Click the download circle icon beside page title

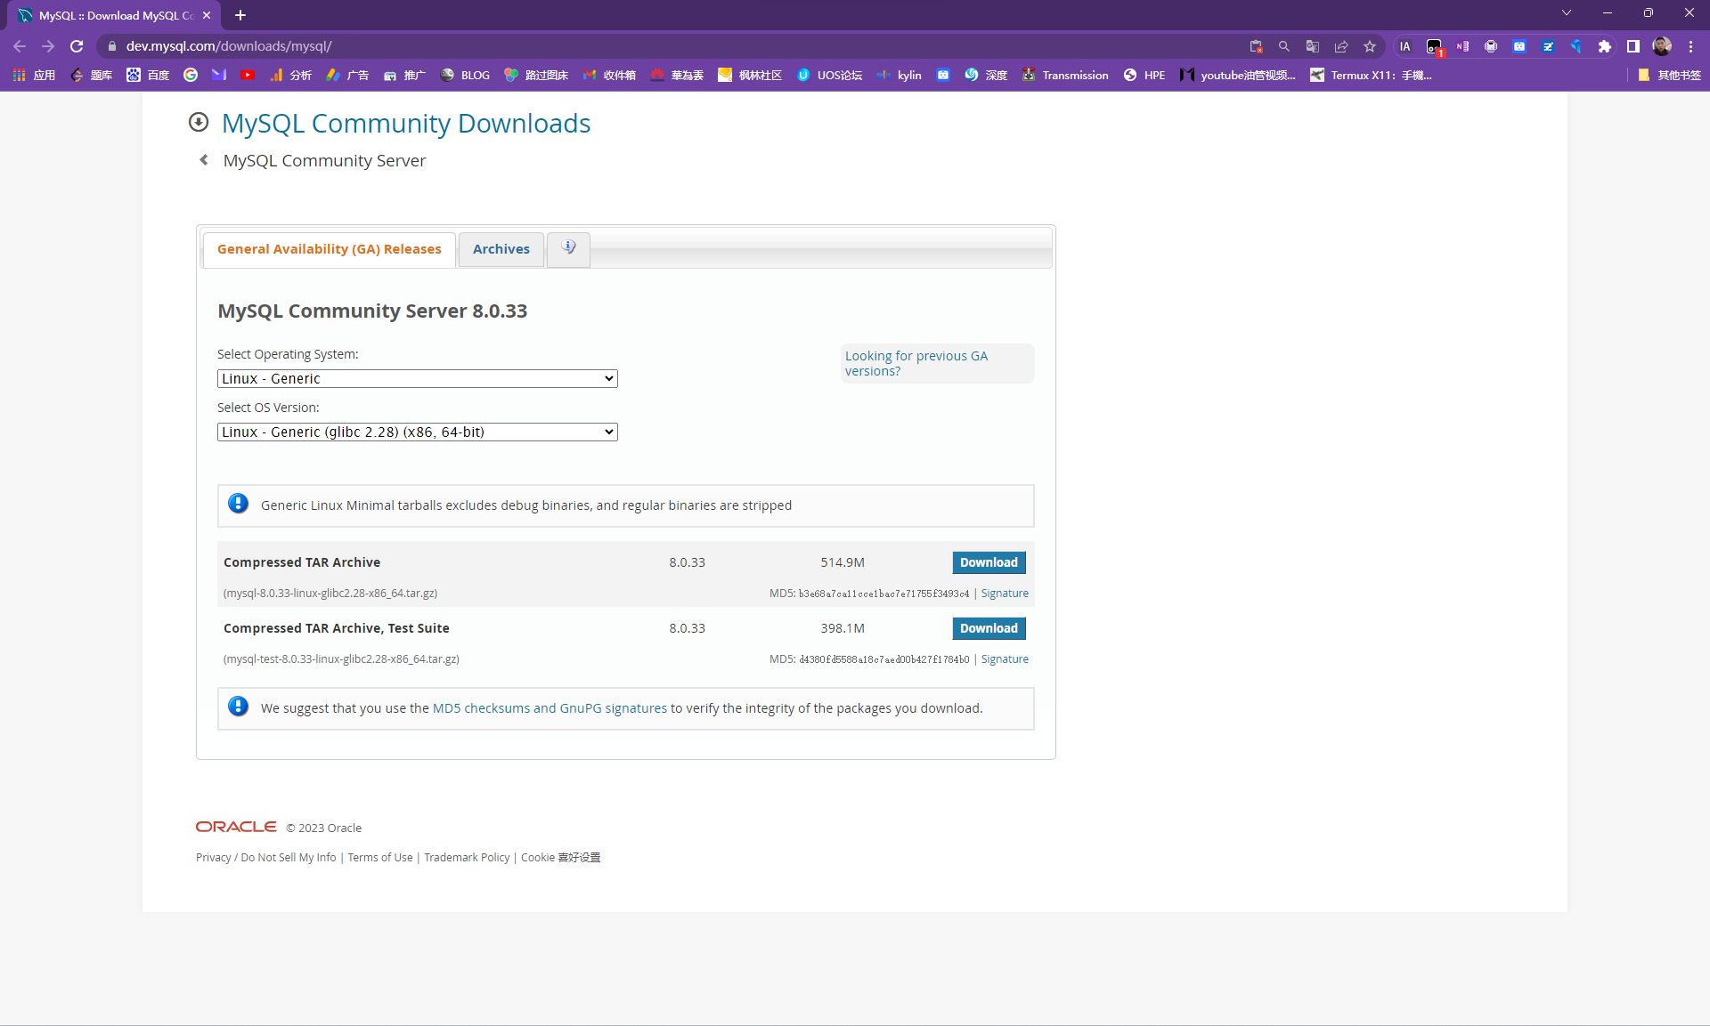coord(199,122)
